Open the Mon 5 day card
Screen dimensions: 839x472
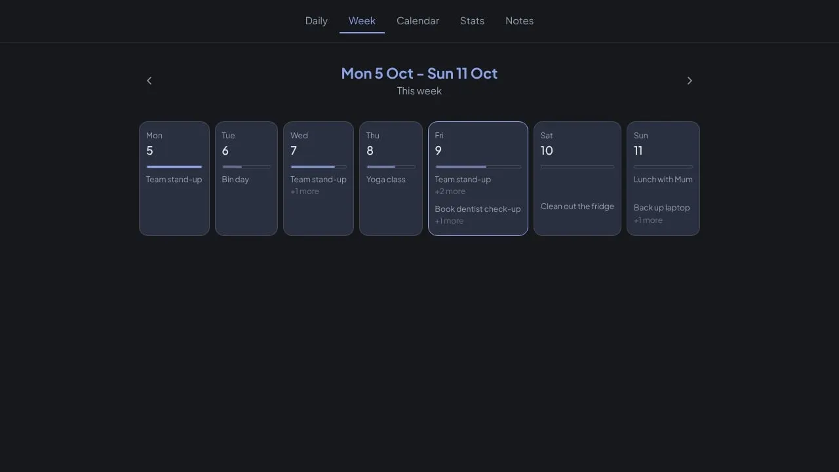coord(174,178)
